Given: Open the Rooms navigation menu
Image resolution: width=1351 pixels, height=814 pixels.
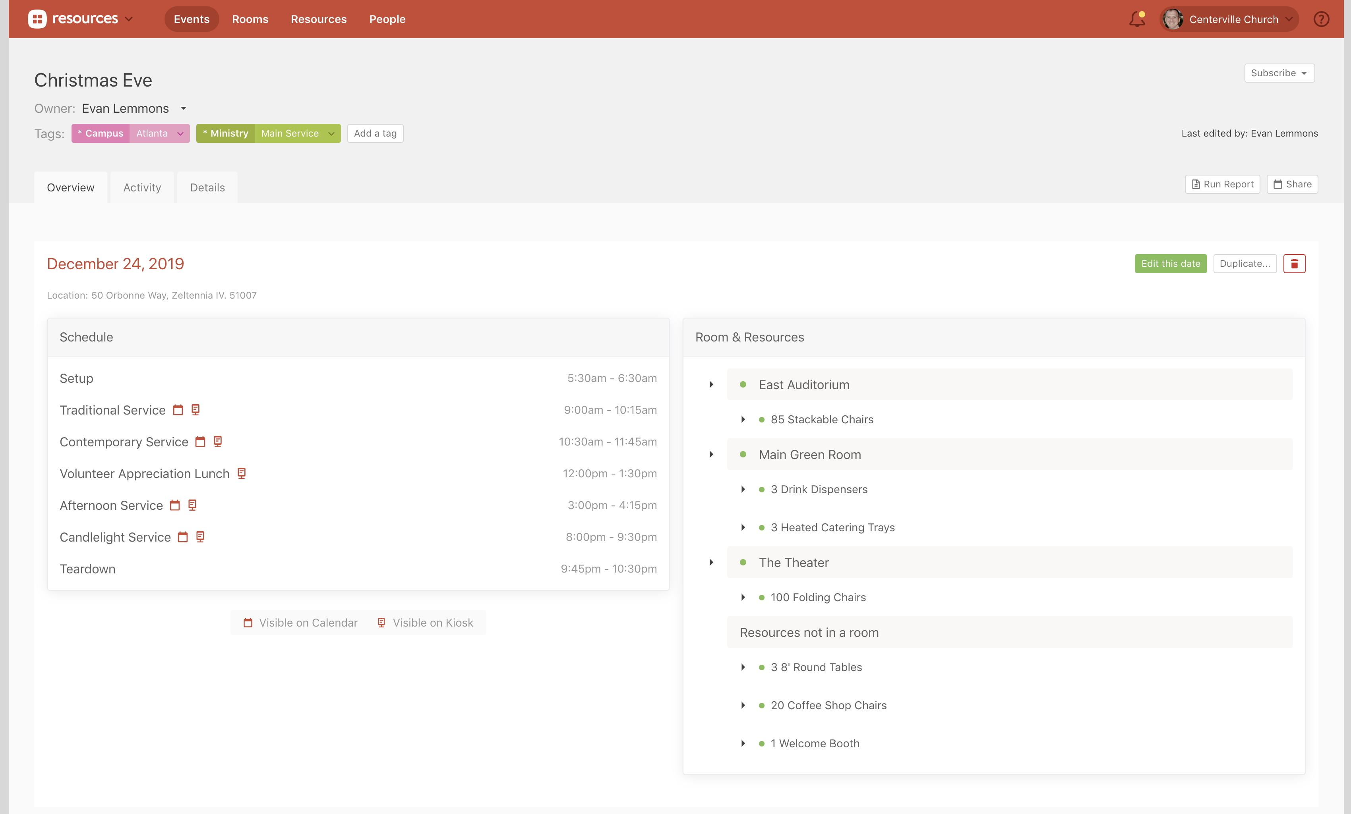Looking at the screenshot, I should pos(250,19).
